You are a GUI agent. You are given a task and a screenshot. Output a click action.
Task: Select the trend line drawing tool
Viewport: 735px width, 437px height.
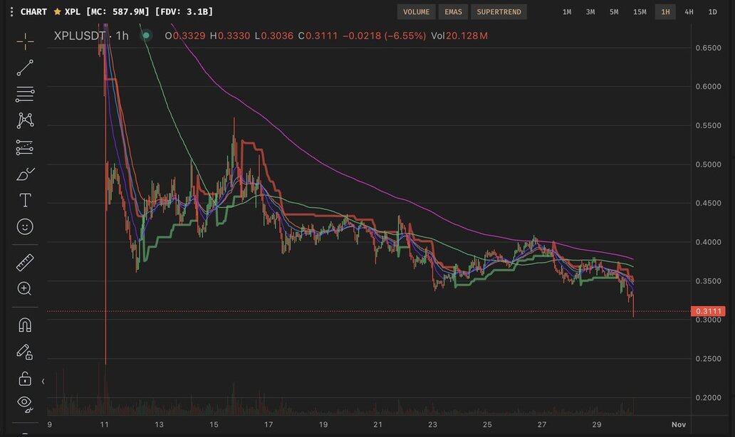point(25,68)
